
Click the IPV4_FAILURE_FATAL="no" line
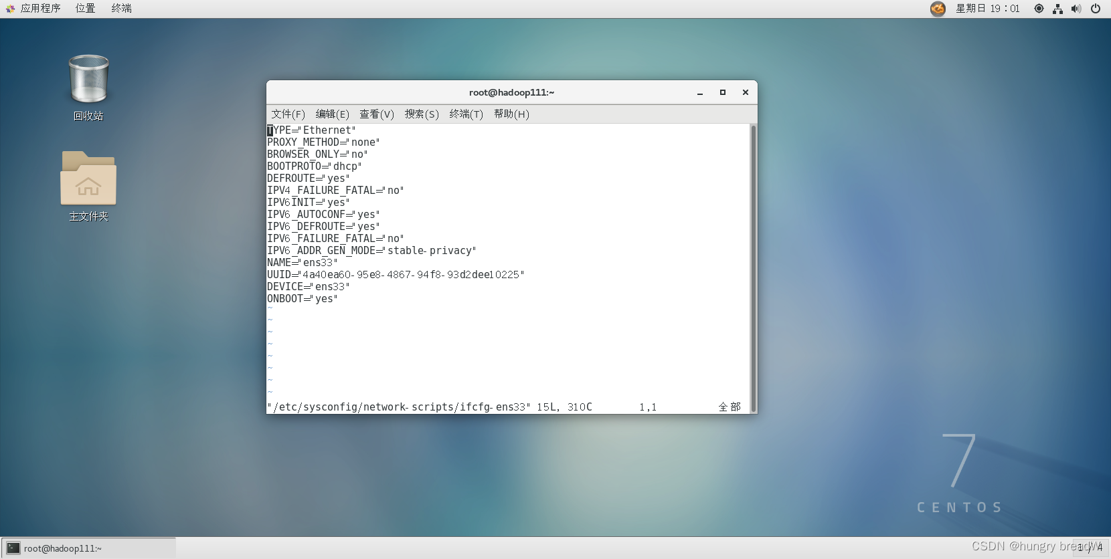335,191
